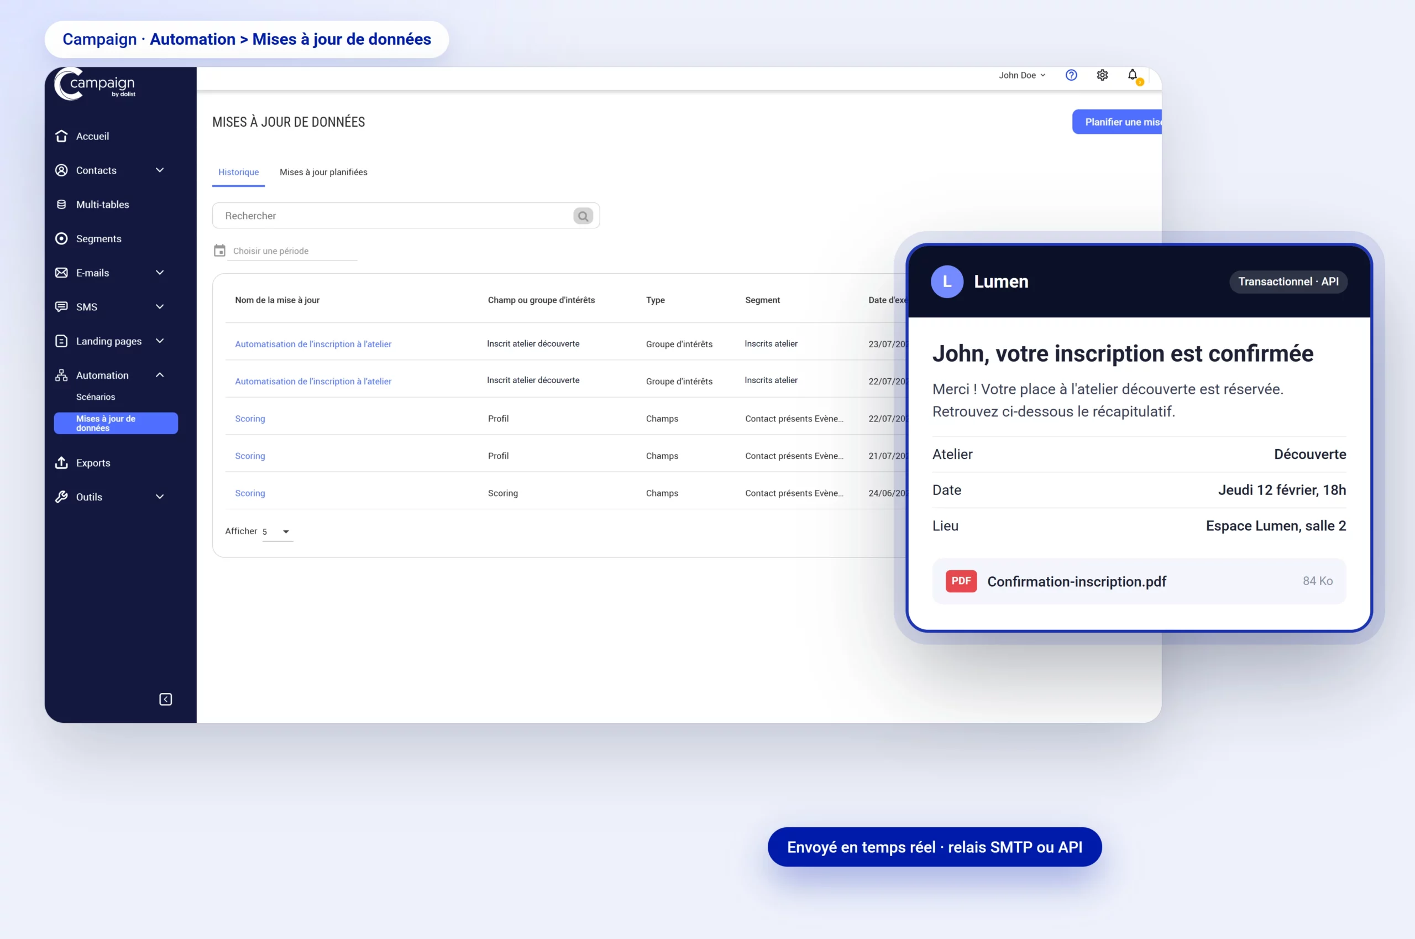Click the Automation workflow icon
Viewport: 1415px width, 939px height.
click(61, 375)
